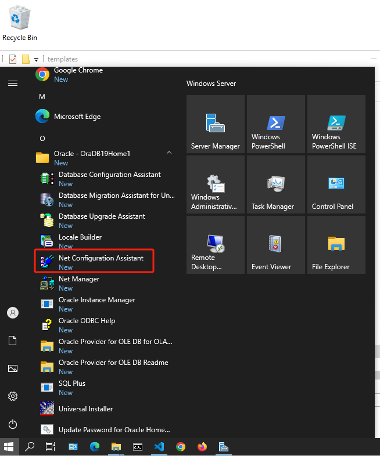Open Net Configuration Assistant
This screenshot has width=380, height=456.
[94, 261]
